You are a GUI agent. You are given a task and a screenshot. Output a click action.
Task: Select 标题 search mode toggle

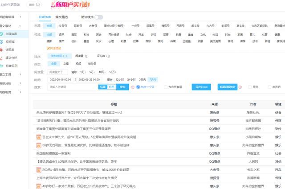pyautogui.click(x=103, y=87)
